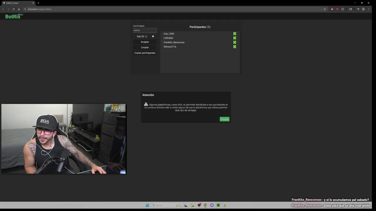Screen dimensions: 376x211
Task: Focus the Command input field
Action: click(145, 30)
